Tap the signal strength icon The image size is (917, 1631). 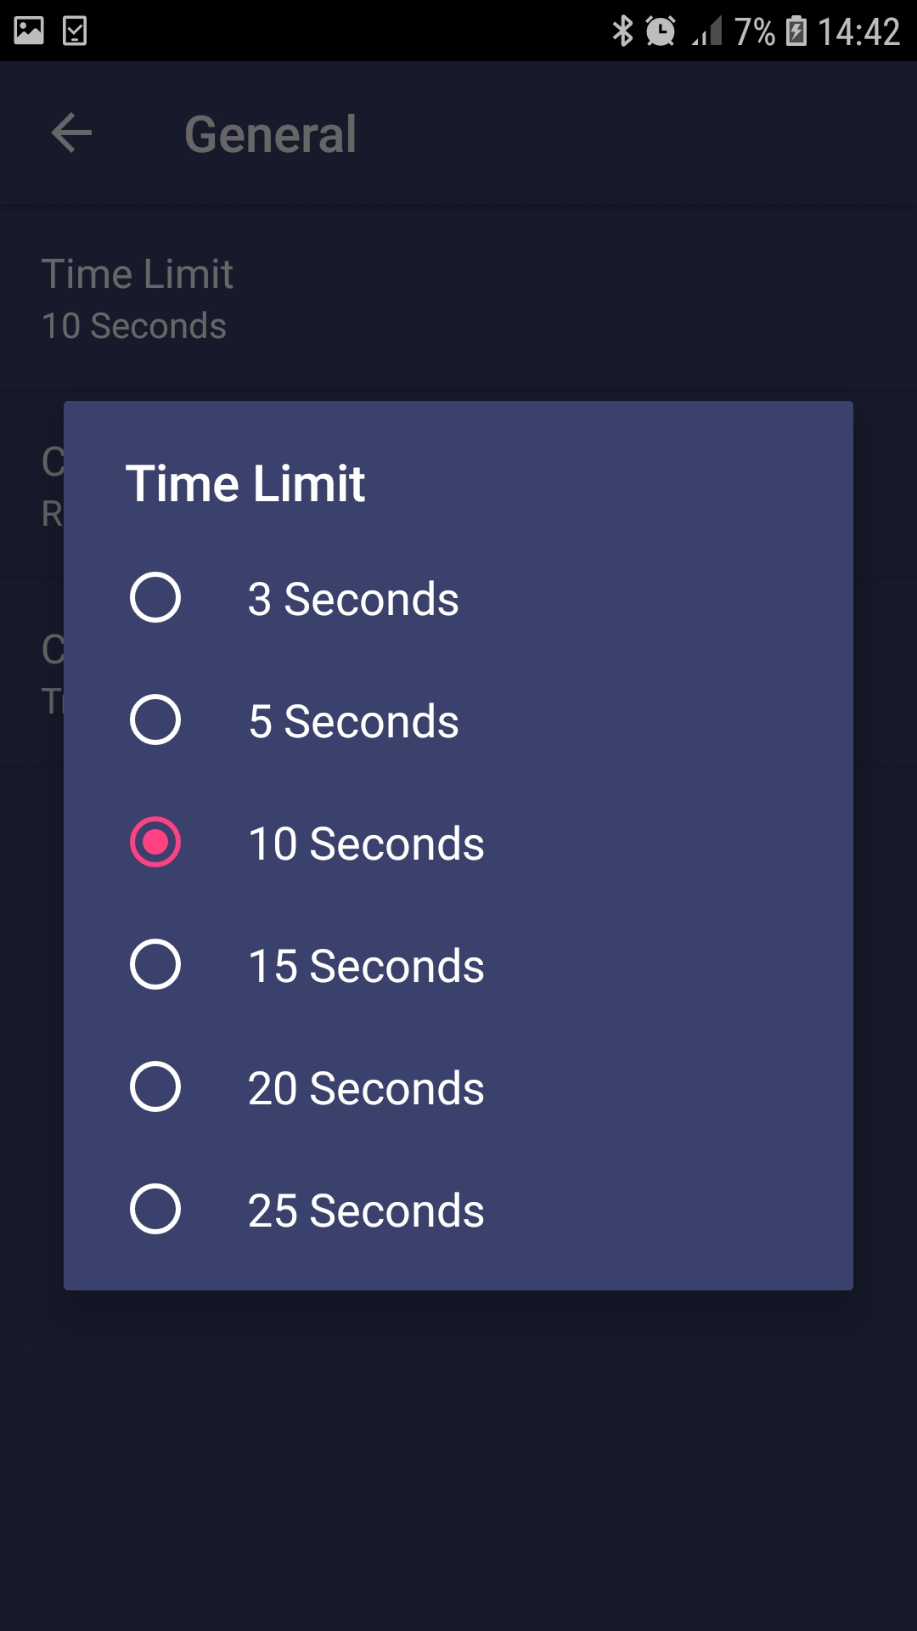[x=706, y=31]
